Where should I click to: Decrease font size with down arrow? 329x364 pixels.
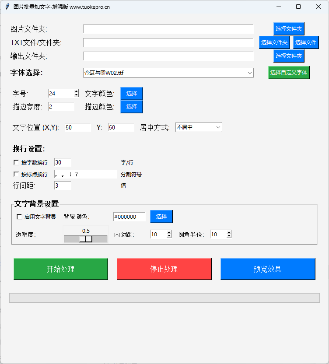(x=77, y=95)
